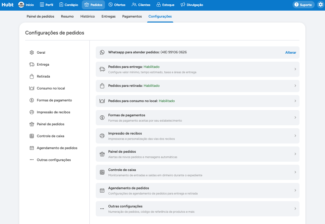The height and width of the screenshot is (224, 325).
Task: Expand Impressão de recibos card chevron
Action: pyautogui.click(x=295, y=136)
